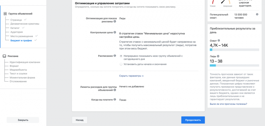Image resolution: width=265 pixels, height=126 pixels.
Task: Click the 4,7K – 14K reach estimate
Action: [x=219, y=45]
